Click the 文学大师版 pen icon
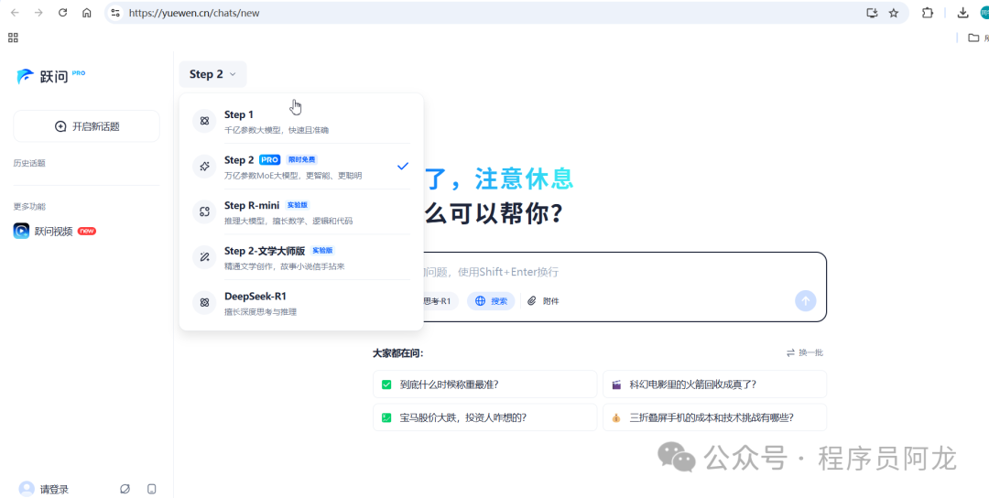The height and width of the screenshot is (498, 989). coord(204,257)
